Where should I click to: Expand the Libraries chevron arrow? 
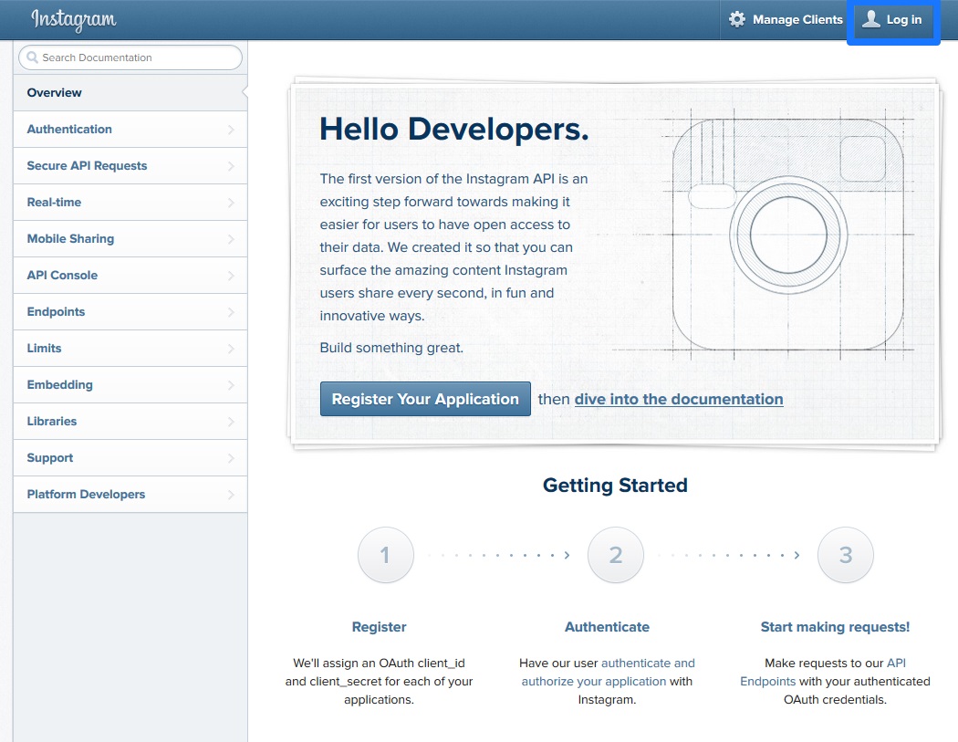(x=231, y=422)
